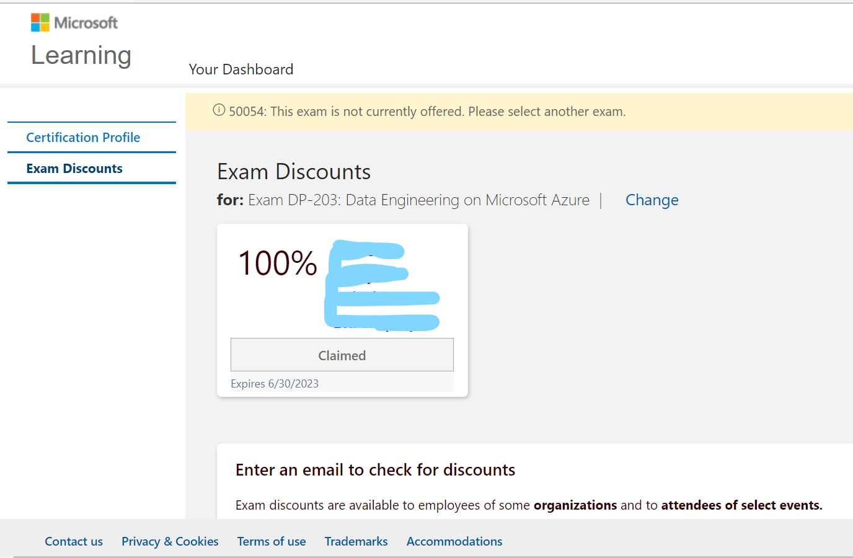Click the info icon in error banner

219,110
